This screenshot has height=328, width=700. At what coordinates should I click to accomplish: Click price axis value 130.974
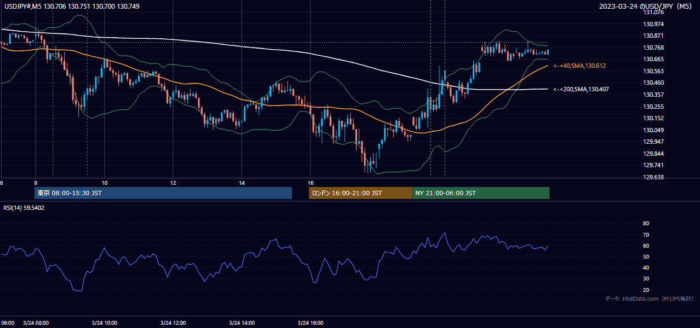click(x=653, y=24)
